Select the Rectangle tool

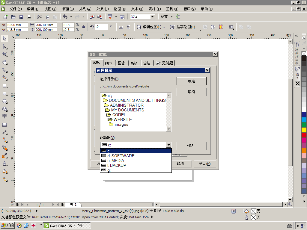(x=4, y=86)
